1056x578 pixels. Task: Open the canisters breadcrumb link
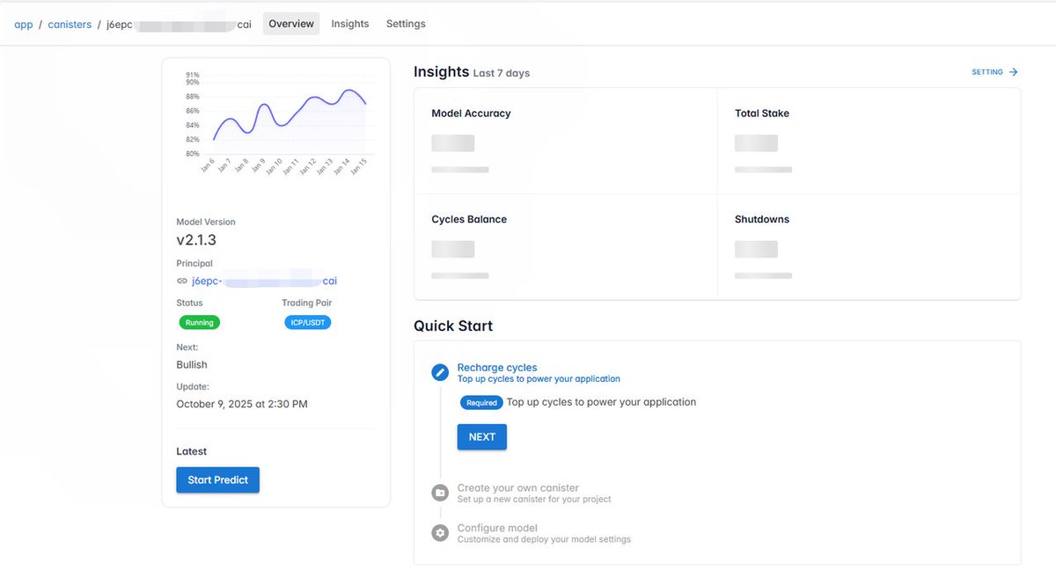click(x=70, y=25)
